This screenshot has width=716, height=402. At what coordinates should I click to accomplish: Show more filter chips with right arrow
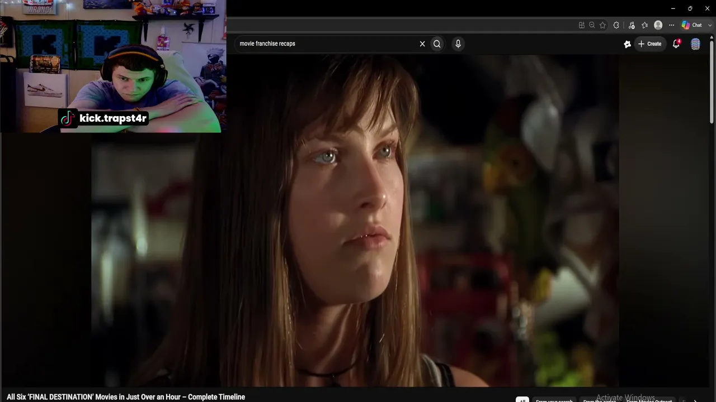click(695, 400)
